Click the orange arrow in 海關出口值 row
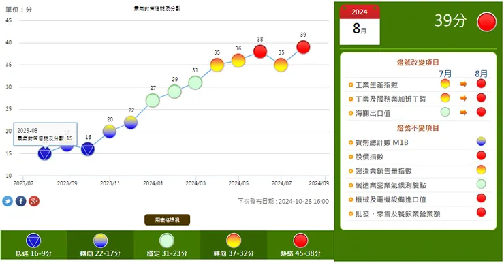 463,112
